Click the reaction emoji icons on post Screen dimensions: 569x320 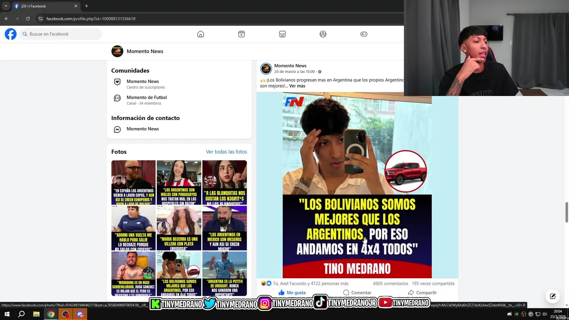(266, 284)
